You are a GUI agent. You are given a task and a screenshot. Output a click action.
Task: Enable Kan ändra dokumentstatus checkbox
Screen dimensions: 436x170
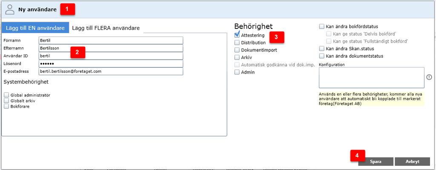[322, 56]
